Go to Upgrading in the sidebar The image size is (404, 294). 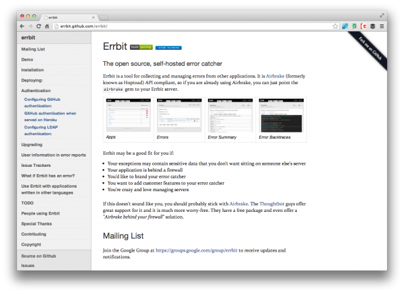point(32,145)
